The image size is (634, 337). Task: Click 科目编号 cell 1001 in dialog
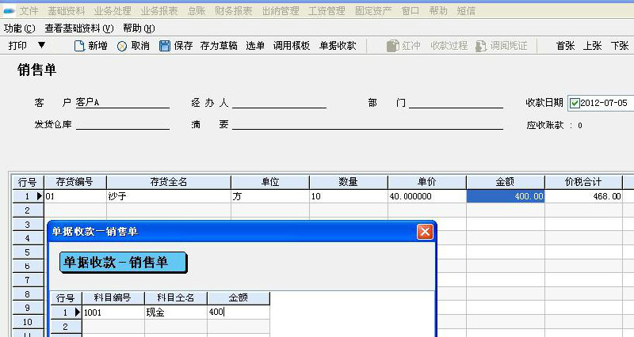tap(113, 312)
